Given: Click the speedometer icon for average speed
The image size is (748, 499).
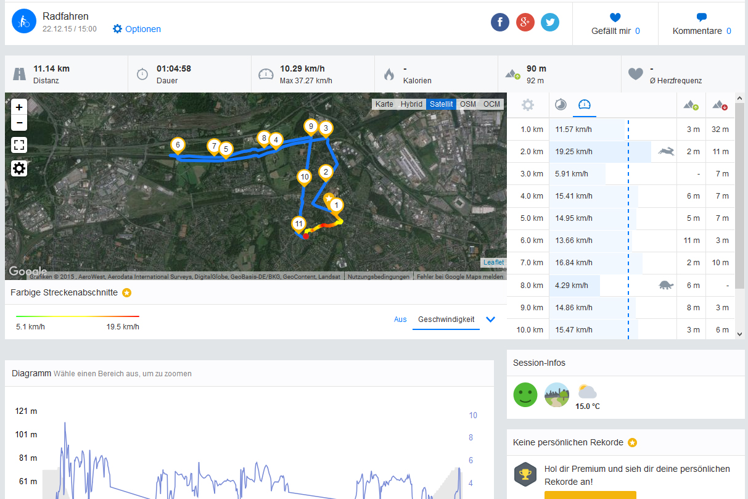Looking at the screenshot, I should [266, 74].
